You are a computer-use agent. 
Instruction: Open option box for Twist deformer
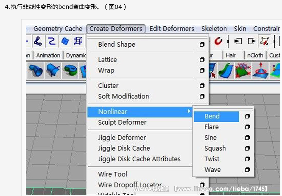247,159
